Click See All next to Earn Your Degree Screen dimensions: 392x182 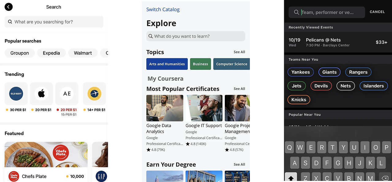(239, 165)
